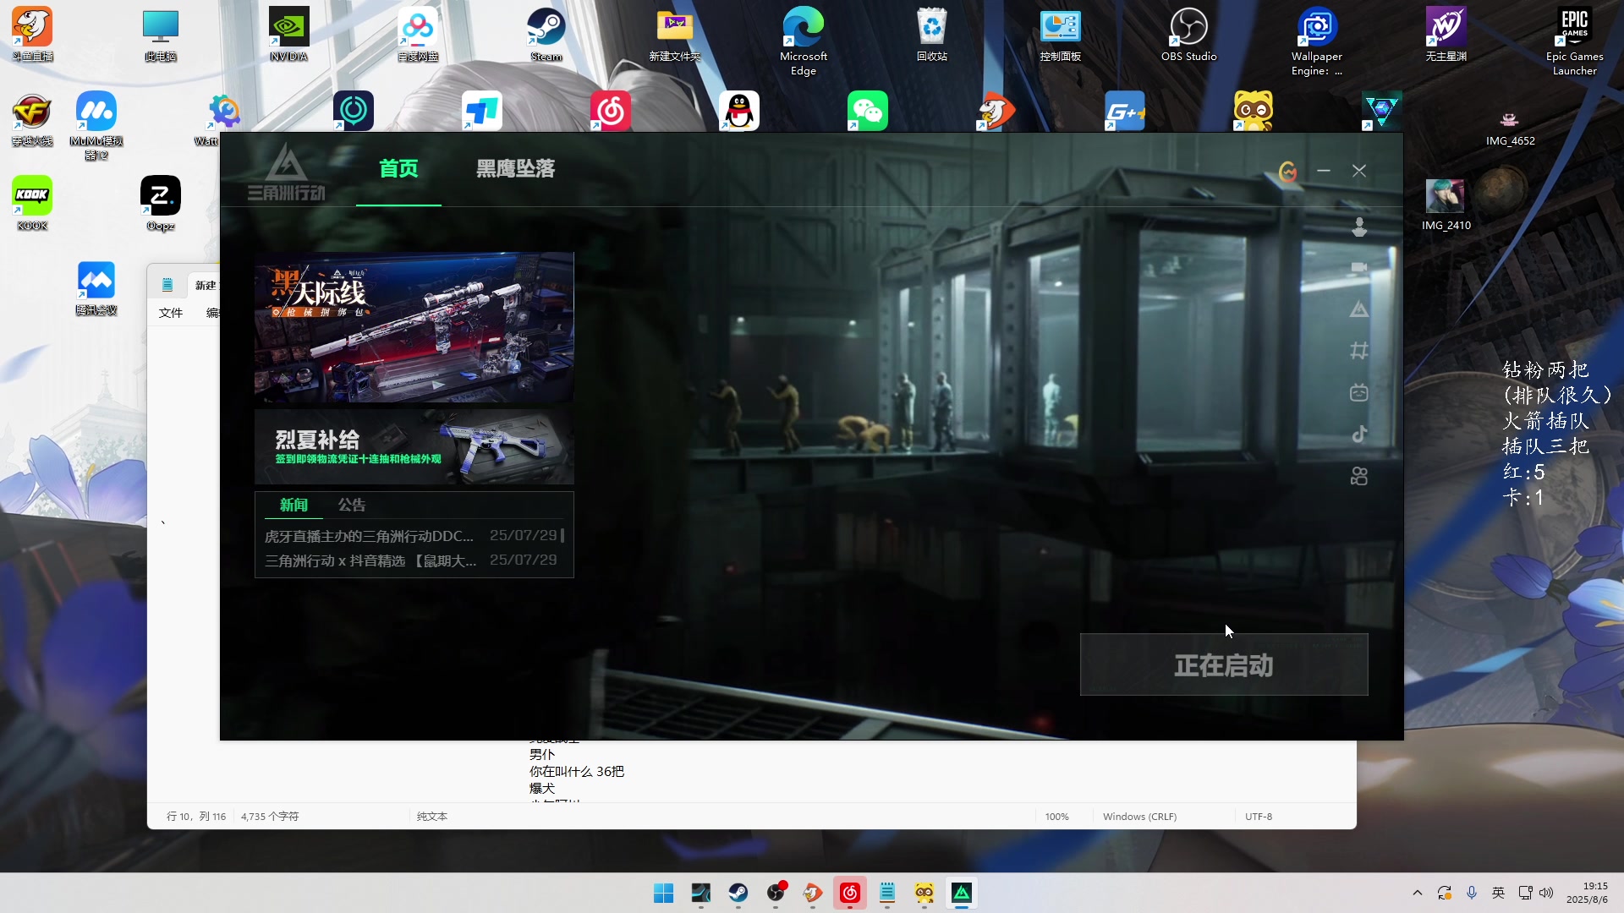Select the 腾讯会议 desktop icon
This screenshot has height=913, width=1624.
(x=96, y=288)
